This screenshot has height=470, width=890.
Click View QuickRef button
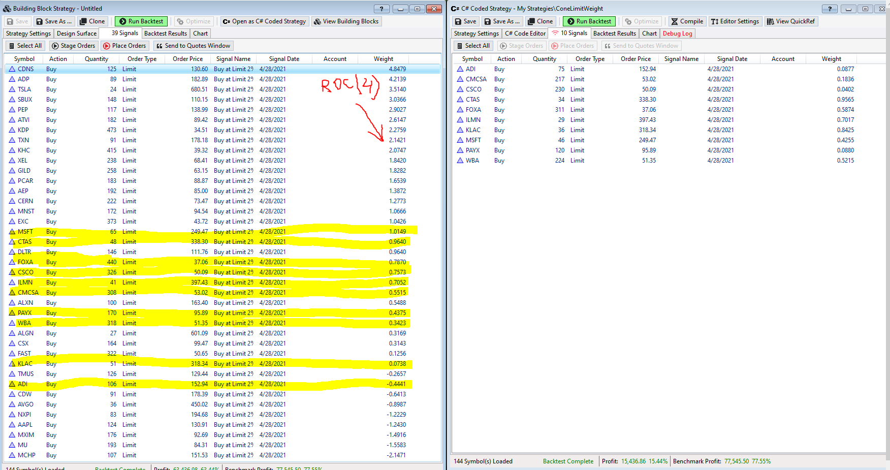click(790, 21)
